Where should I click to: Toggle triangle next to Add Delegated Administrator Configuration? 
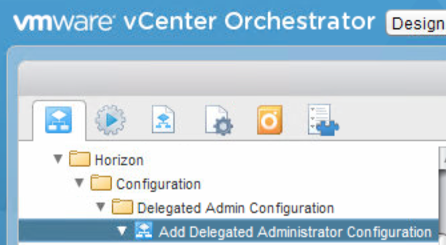click(x=122, y=231)
